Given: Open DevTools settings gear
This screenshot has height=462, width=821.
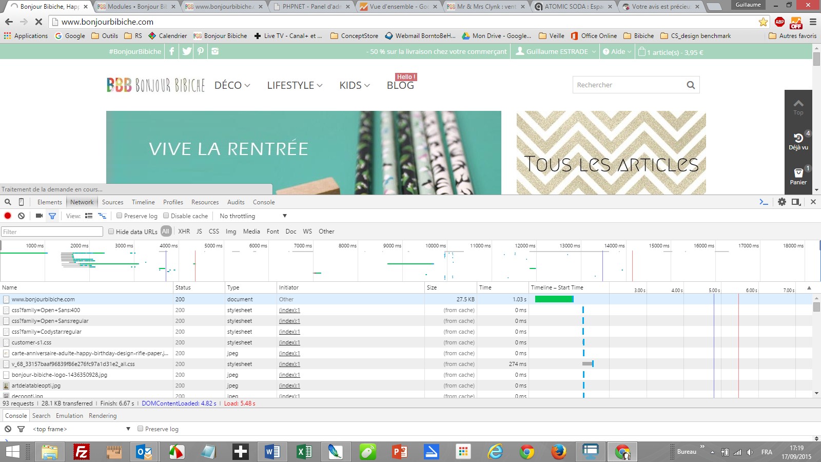Looking at the screenshot, I should tap(781, 202).
